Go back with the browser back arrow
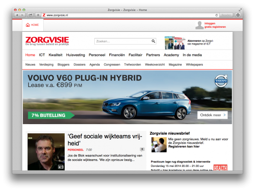Screen dimensions: 255x191 [x=17, y=15]
